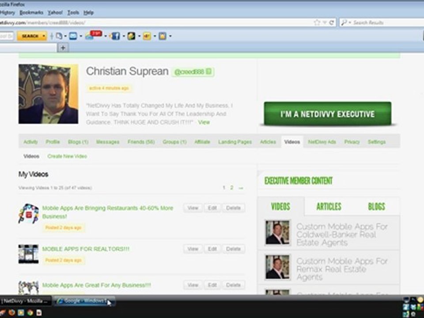Open the Tools menu
This screenshot has width=424, height=318.
coord(73,12)
